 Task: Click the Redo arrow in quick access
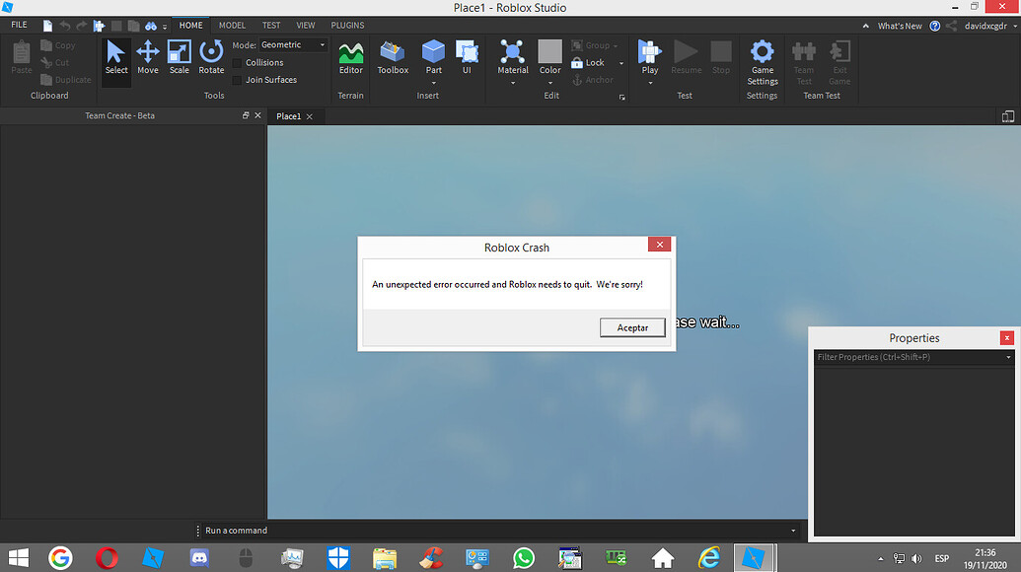[x=82, y=26]
